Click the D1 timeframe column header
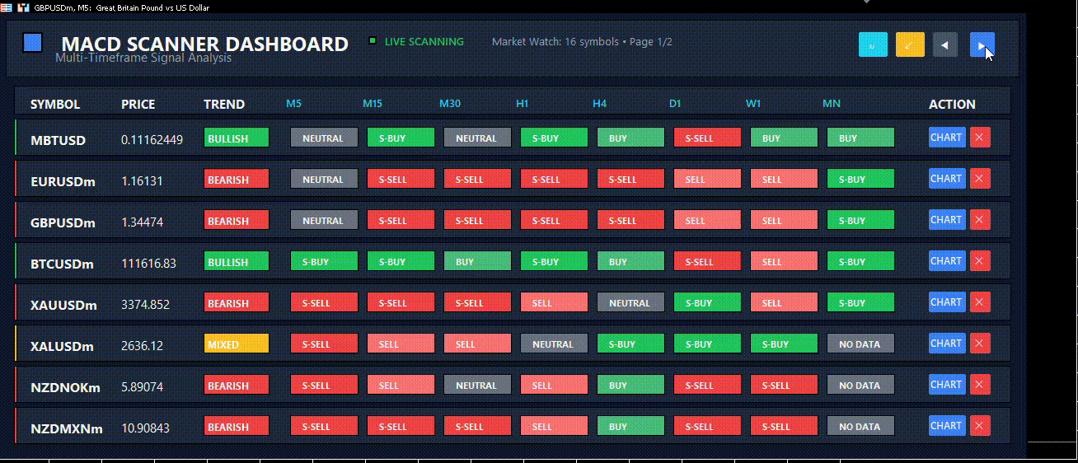The height and width of the screenshot is (463, 1078). [676, 104]
